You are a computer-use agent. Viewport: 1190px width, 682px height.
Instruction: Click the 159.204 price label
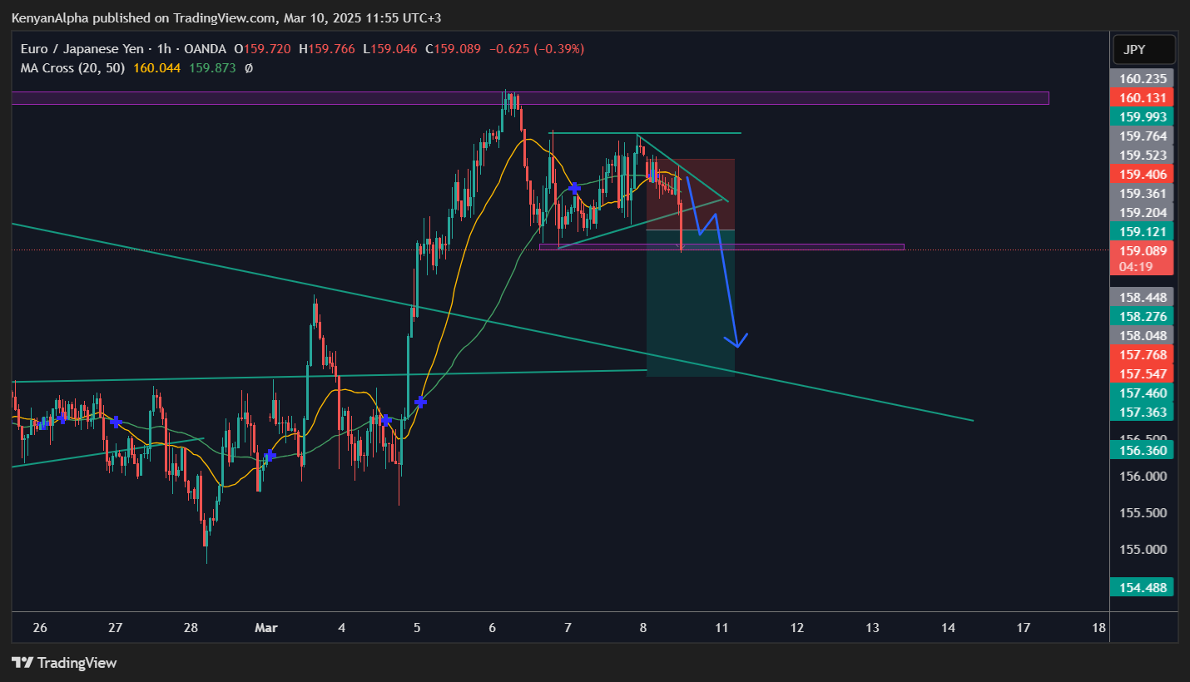[1143, 212]
